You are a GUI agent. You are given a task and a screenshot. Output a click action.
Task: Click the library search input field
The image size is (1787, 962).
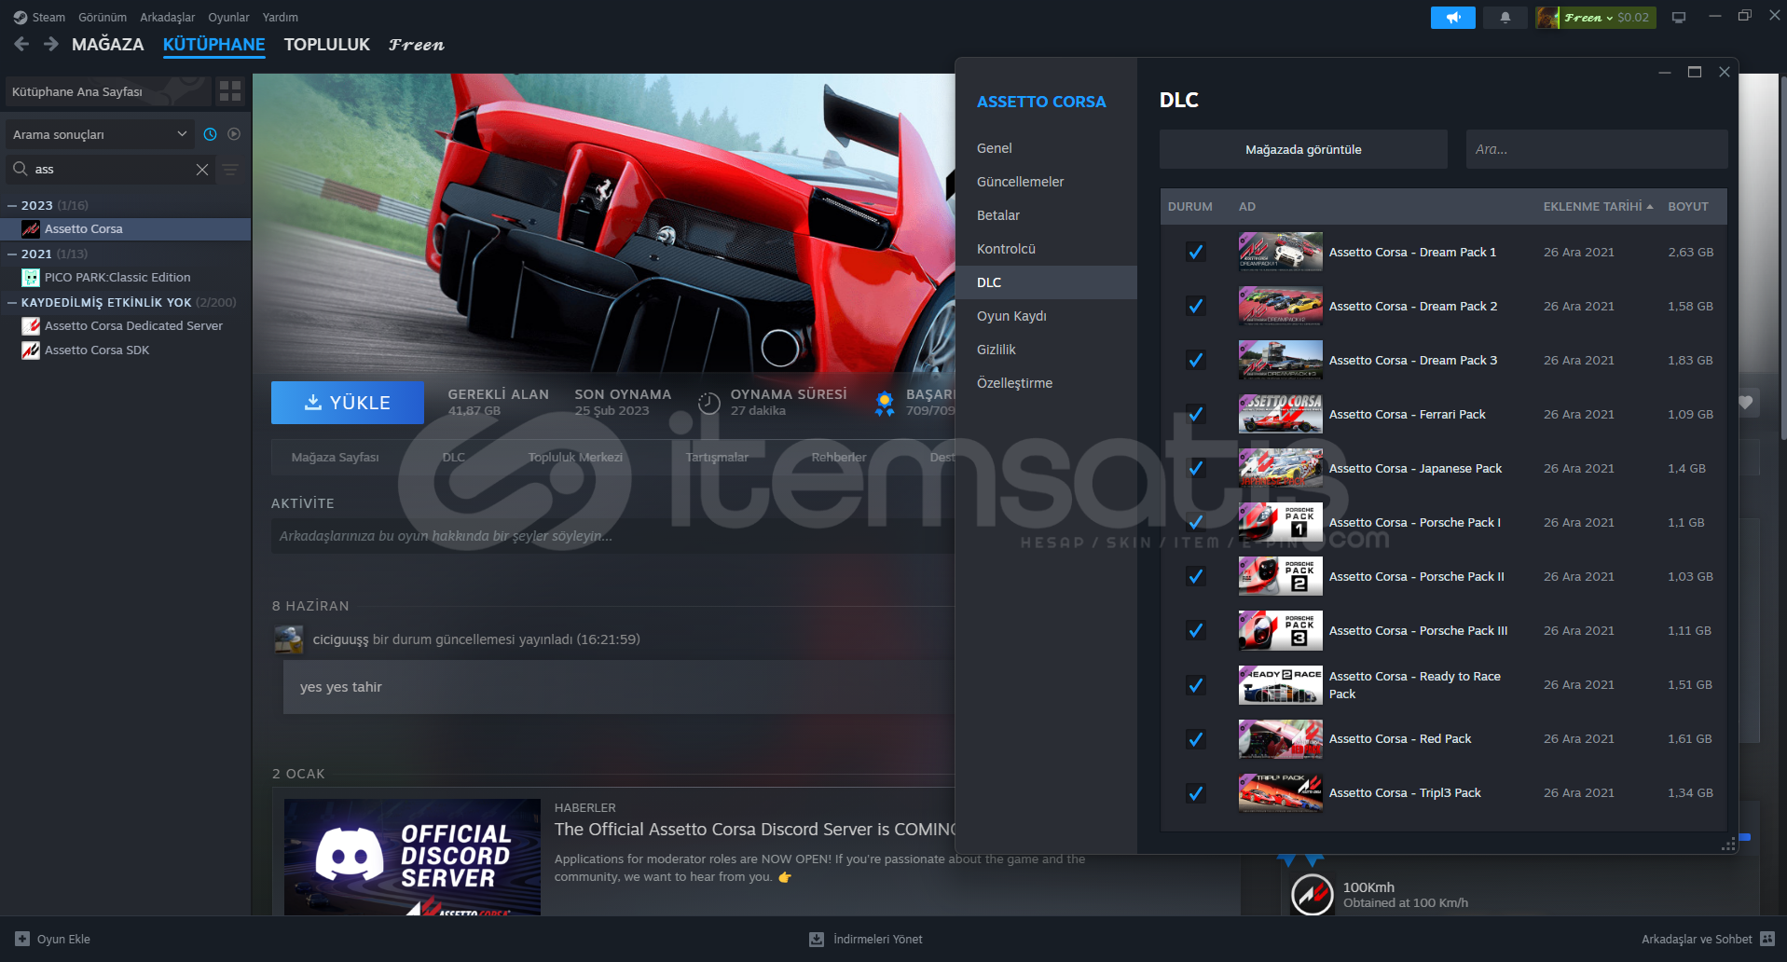[112, 169]
